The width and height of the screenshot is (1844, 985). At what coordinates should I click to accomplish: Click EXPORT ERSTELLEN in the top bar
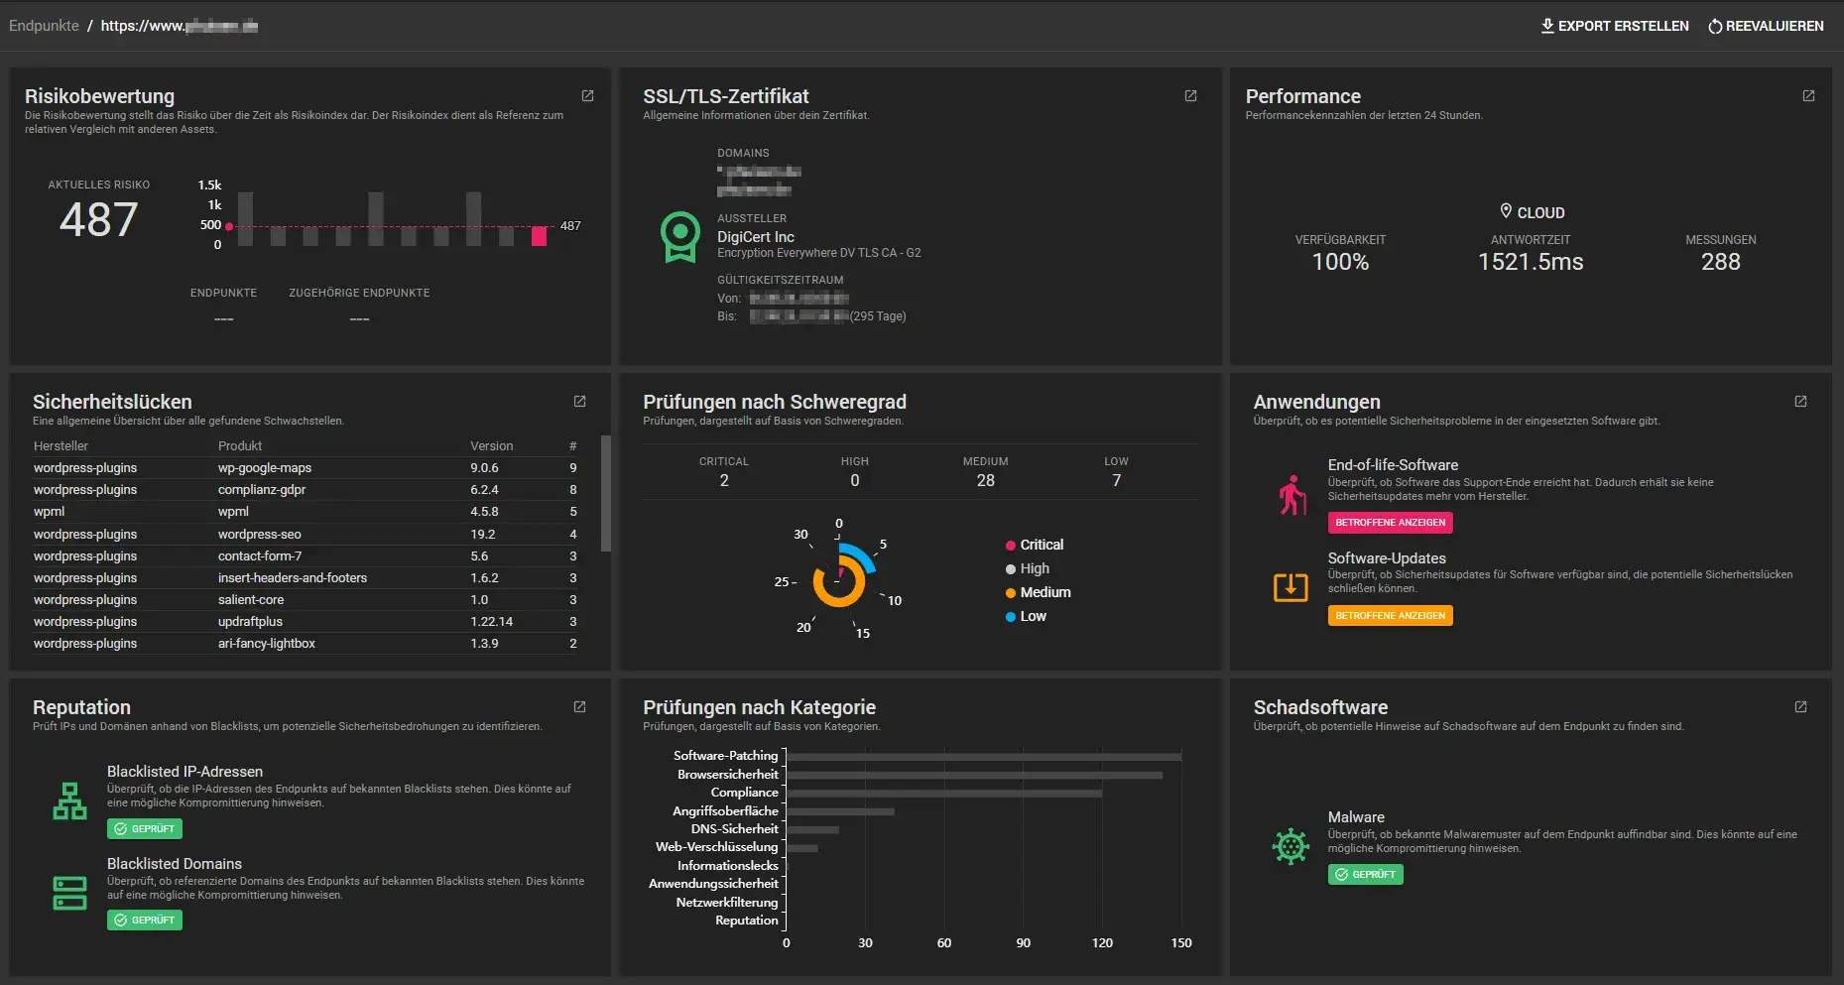click(x=1614, y=26)
